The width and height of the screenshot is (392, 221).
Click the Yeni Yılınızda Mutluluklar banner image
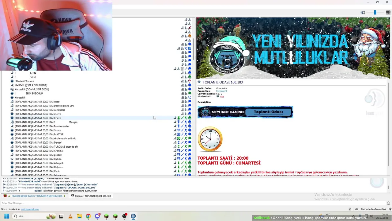[293, 48]
